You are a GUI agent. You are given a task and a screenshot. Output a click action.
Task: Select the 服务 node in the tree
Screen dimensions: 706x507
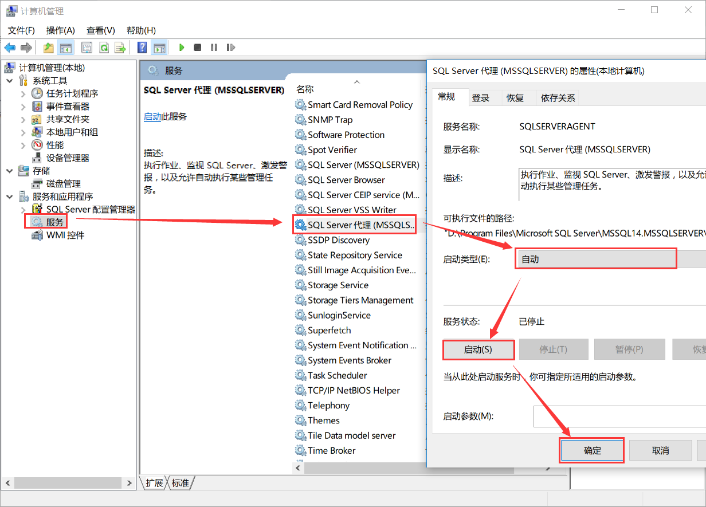click(x=55, y=222)
